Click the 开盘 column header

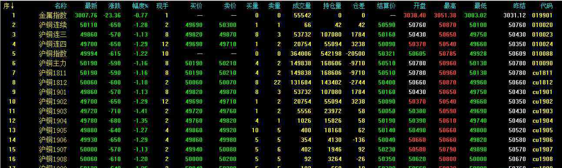pos(420,6)
